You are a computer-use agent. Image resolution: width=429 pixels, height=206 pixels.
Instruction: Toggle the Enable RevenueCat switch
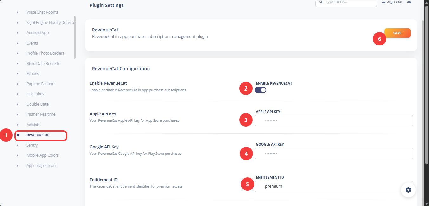coord(261,90)
